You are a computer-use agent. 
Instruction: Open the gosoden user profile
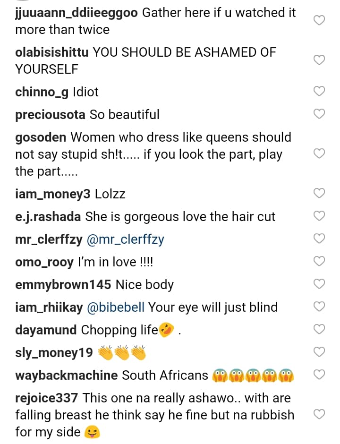41,137
